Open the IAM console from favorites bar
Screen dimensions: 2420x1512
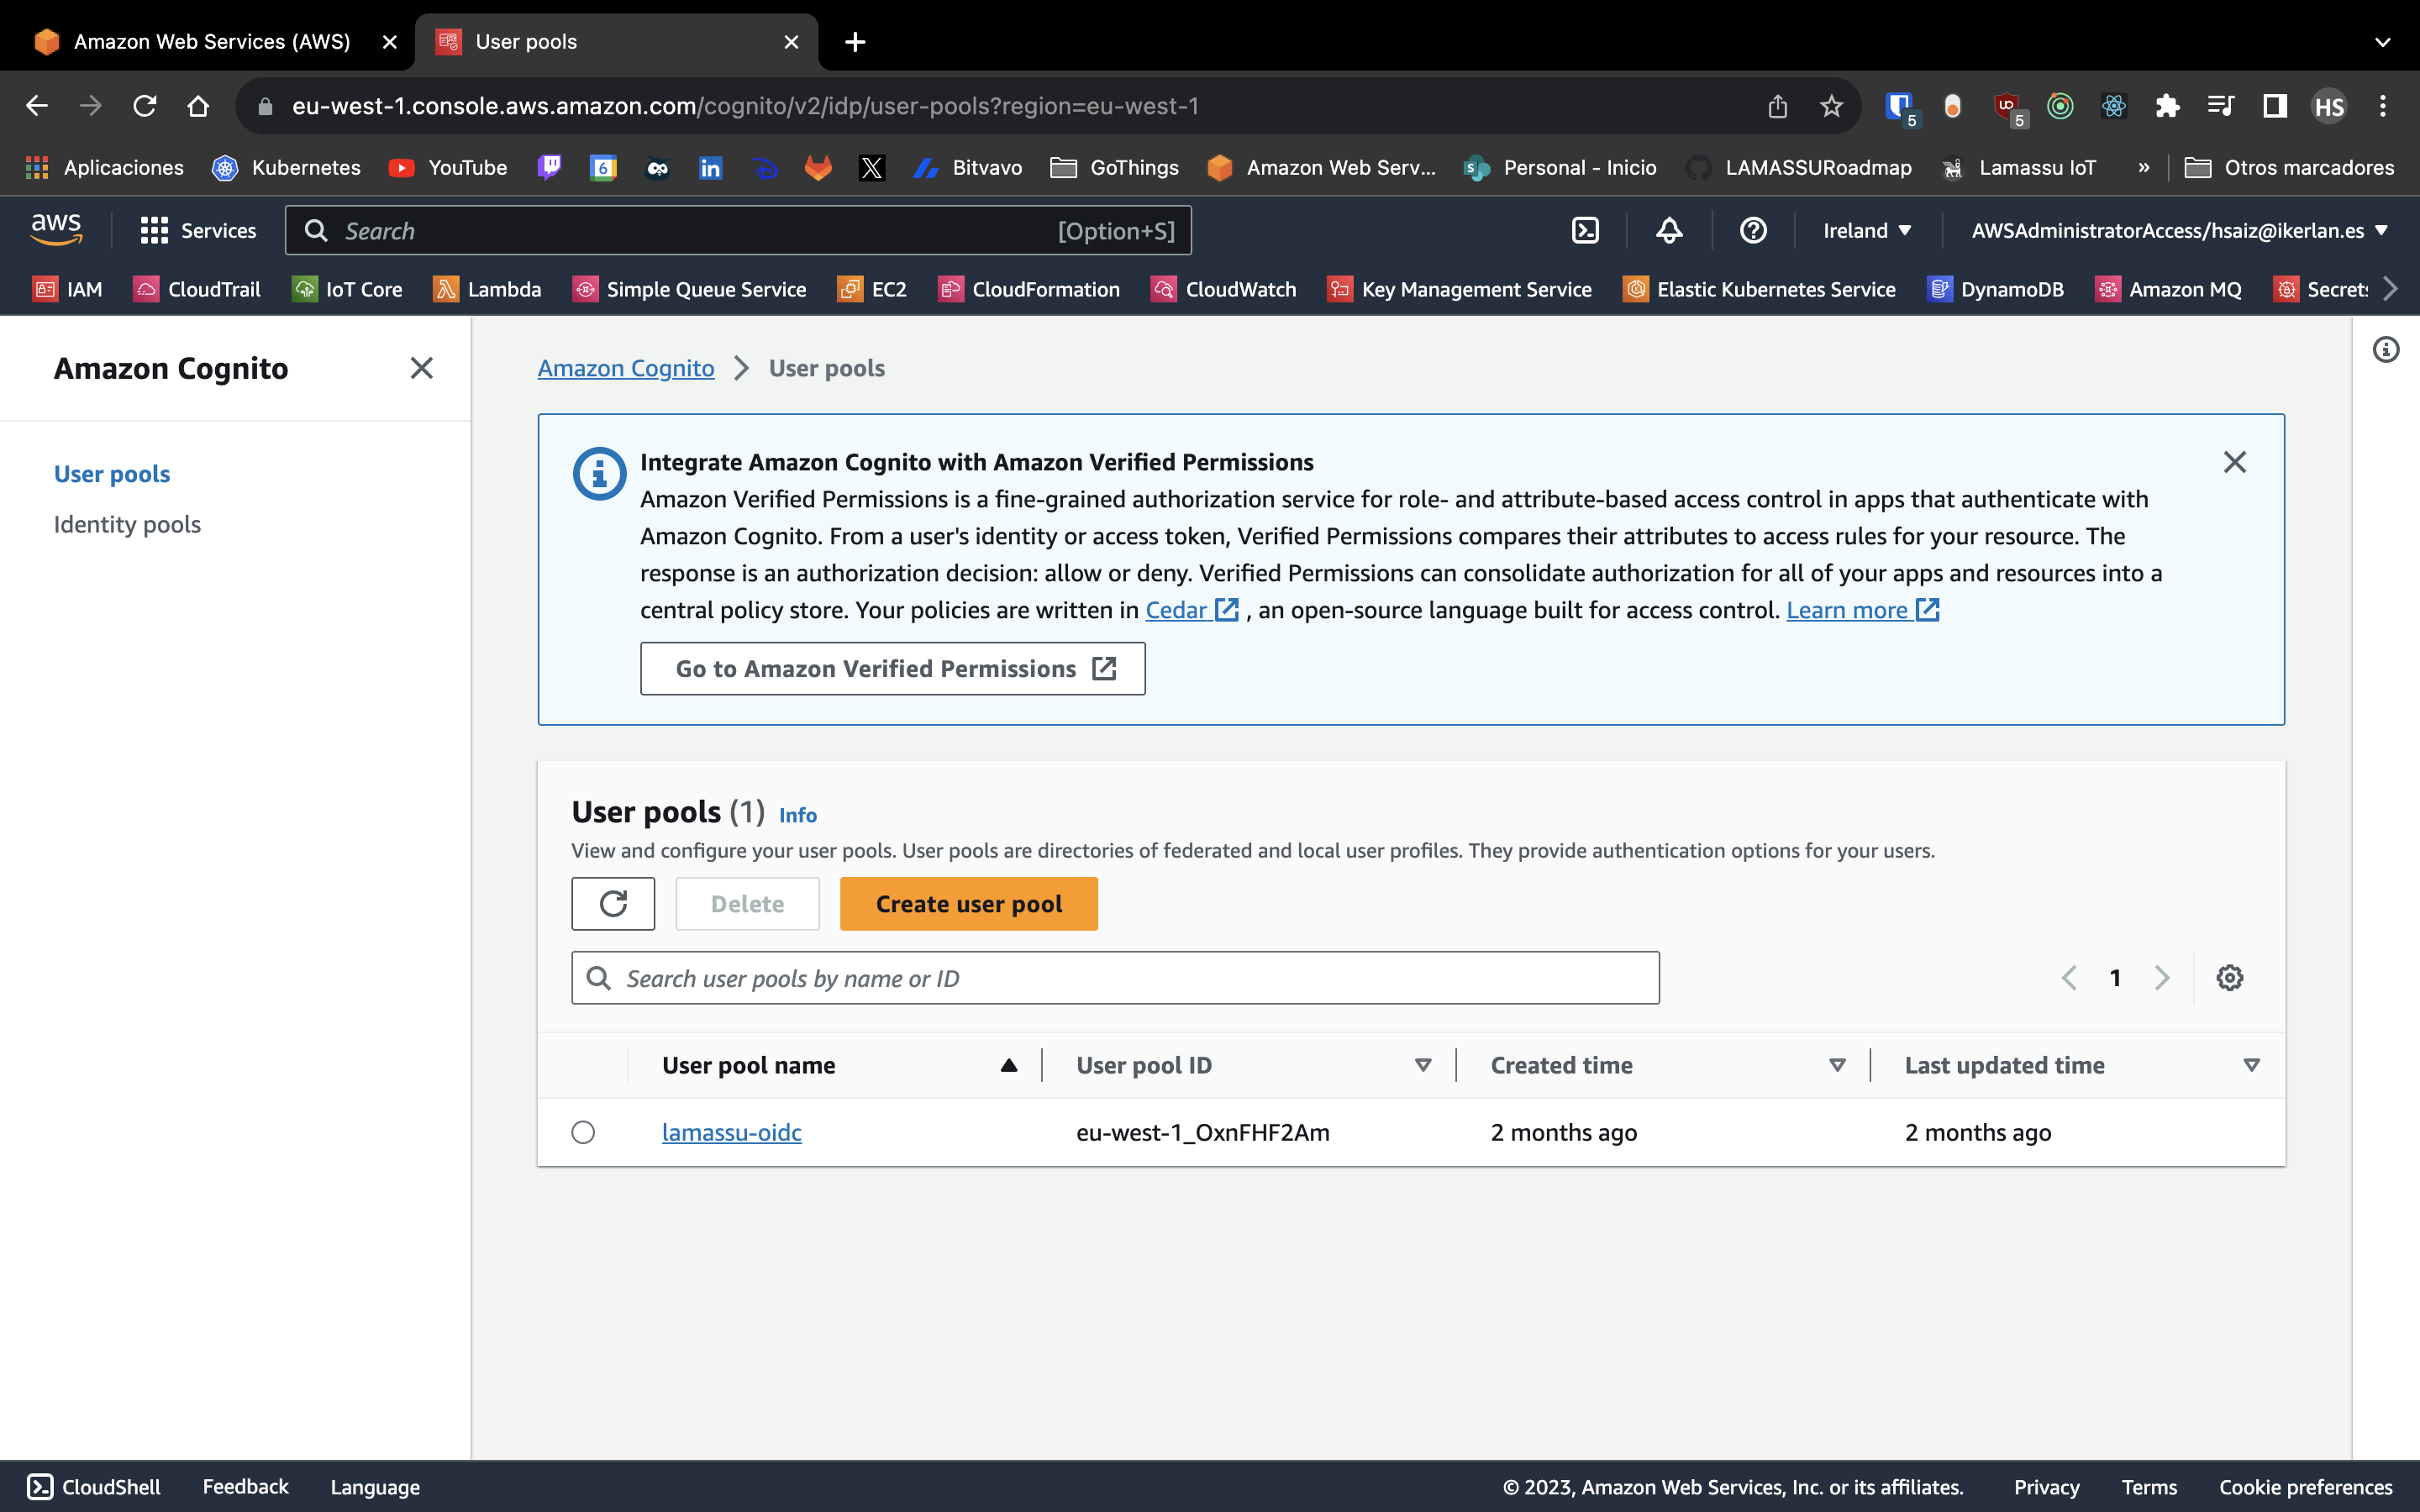point(67,289)
